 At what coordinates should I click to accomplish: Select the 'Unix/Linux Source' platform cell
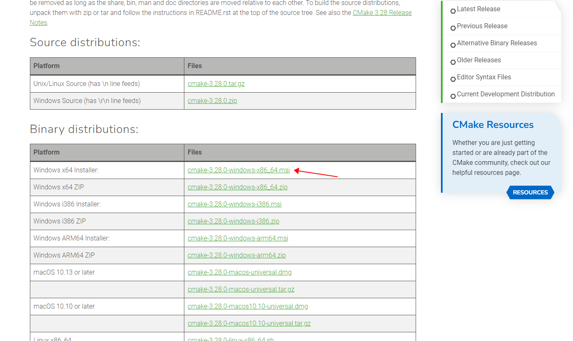coord(107,83)
